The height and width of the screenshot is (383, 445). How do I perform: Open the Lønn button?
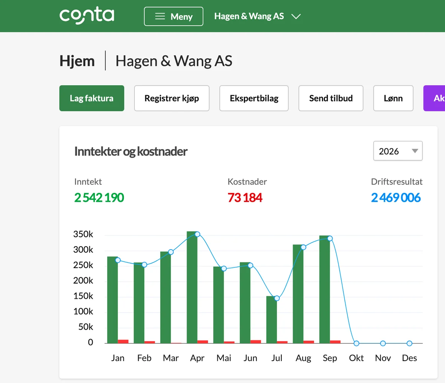point(393,98)
